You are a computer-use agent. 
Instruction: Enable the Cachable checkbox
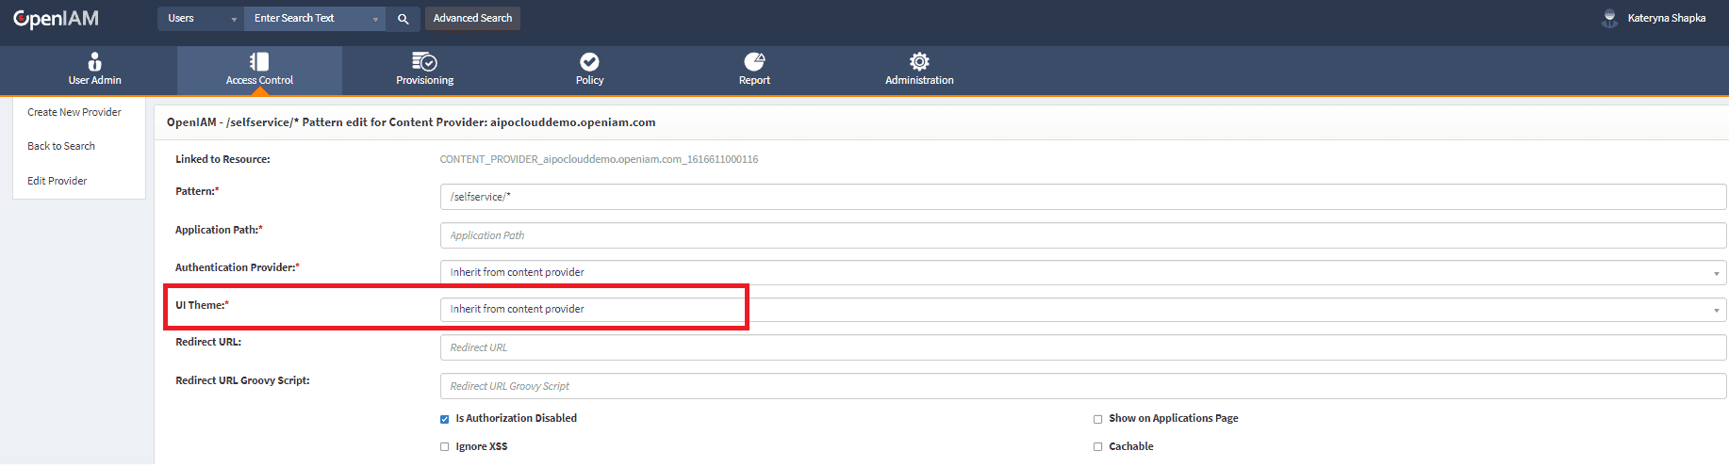click(1097, 447)
